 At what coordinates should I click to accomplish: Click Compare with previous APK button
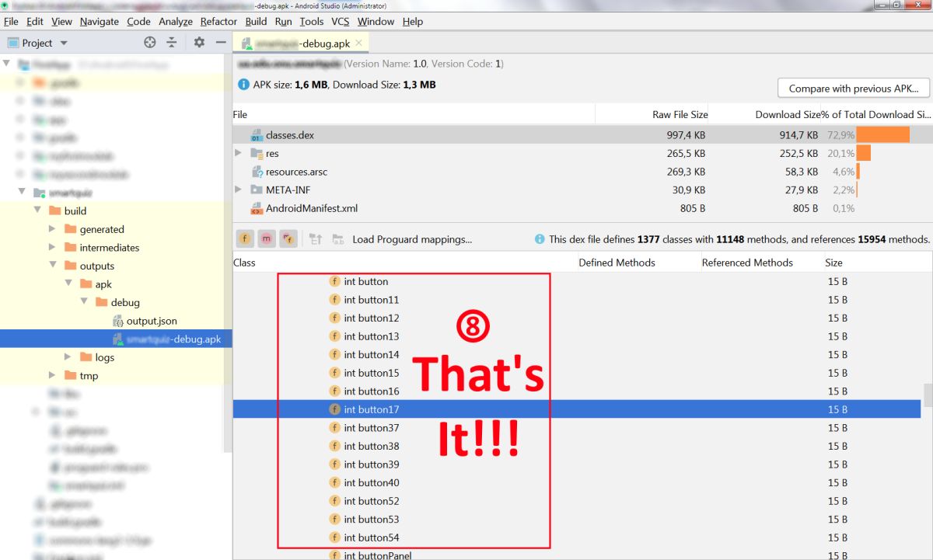854,89
